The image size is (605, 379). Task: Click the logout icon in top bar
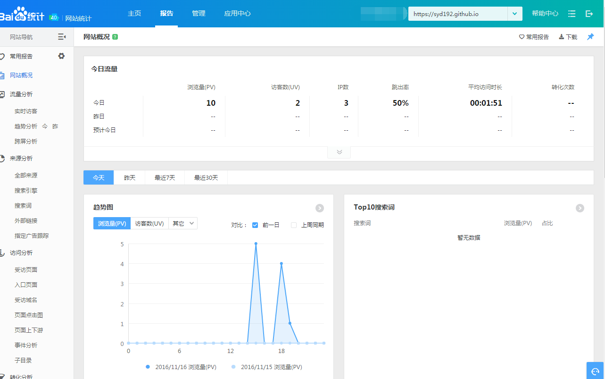coord(589,14)
